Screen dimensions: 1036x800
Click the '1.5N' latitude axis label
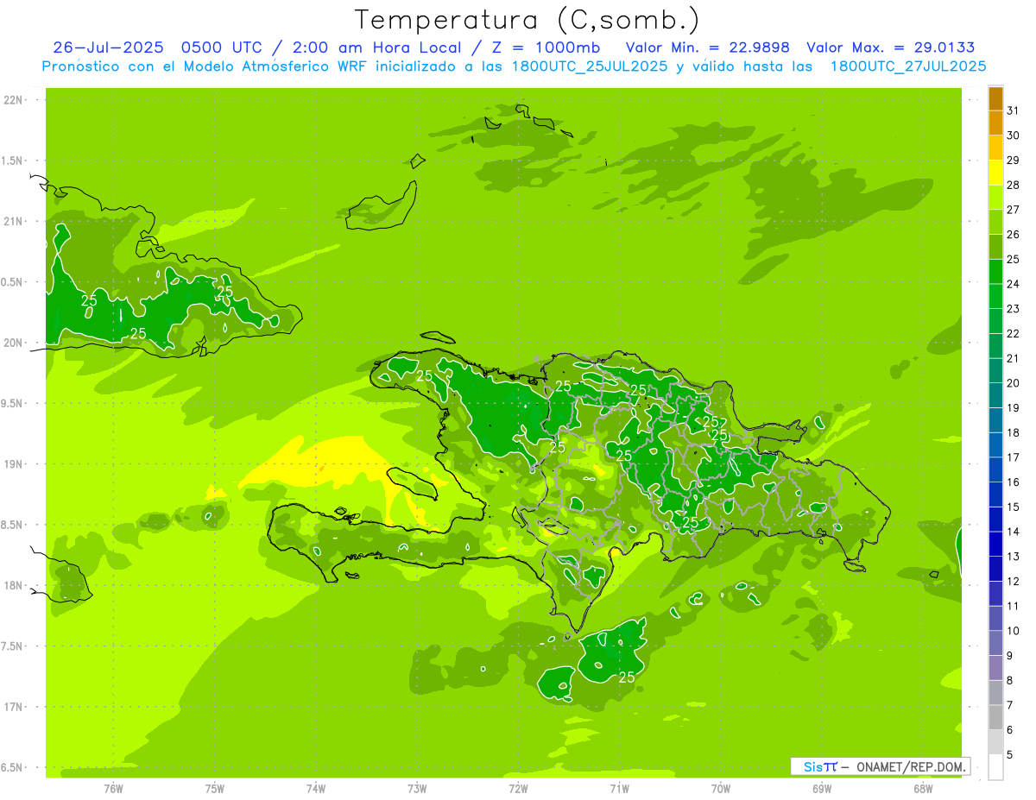(13, 161)
